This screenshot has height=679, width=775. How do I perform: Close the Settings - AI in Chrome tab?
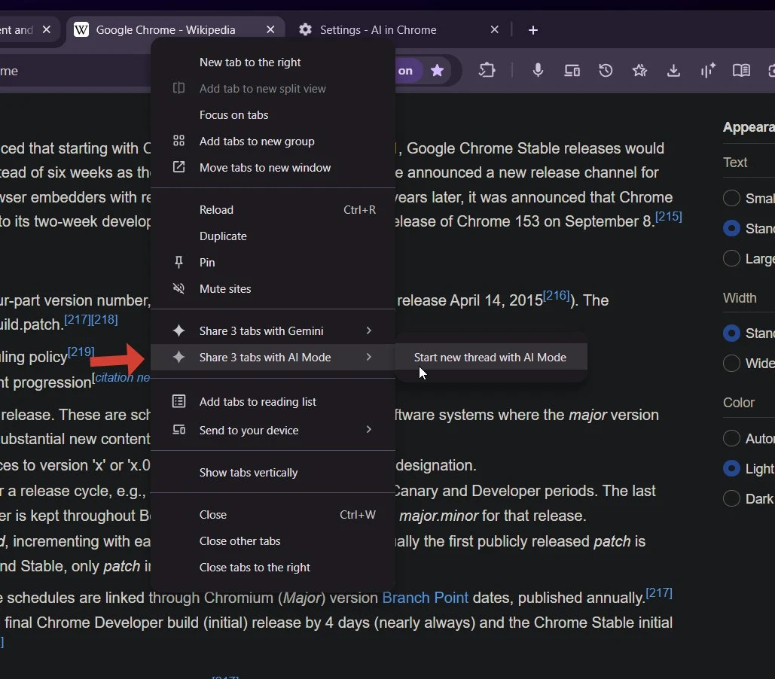(494, 29)
